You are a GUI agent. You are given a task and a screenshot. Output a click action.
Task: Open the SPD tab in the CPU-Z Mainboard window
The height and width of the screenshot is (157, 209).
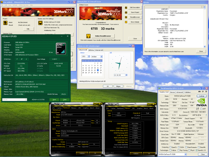[x=80, y=108]
